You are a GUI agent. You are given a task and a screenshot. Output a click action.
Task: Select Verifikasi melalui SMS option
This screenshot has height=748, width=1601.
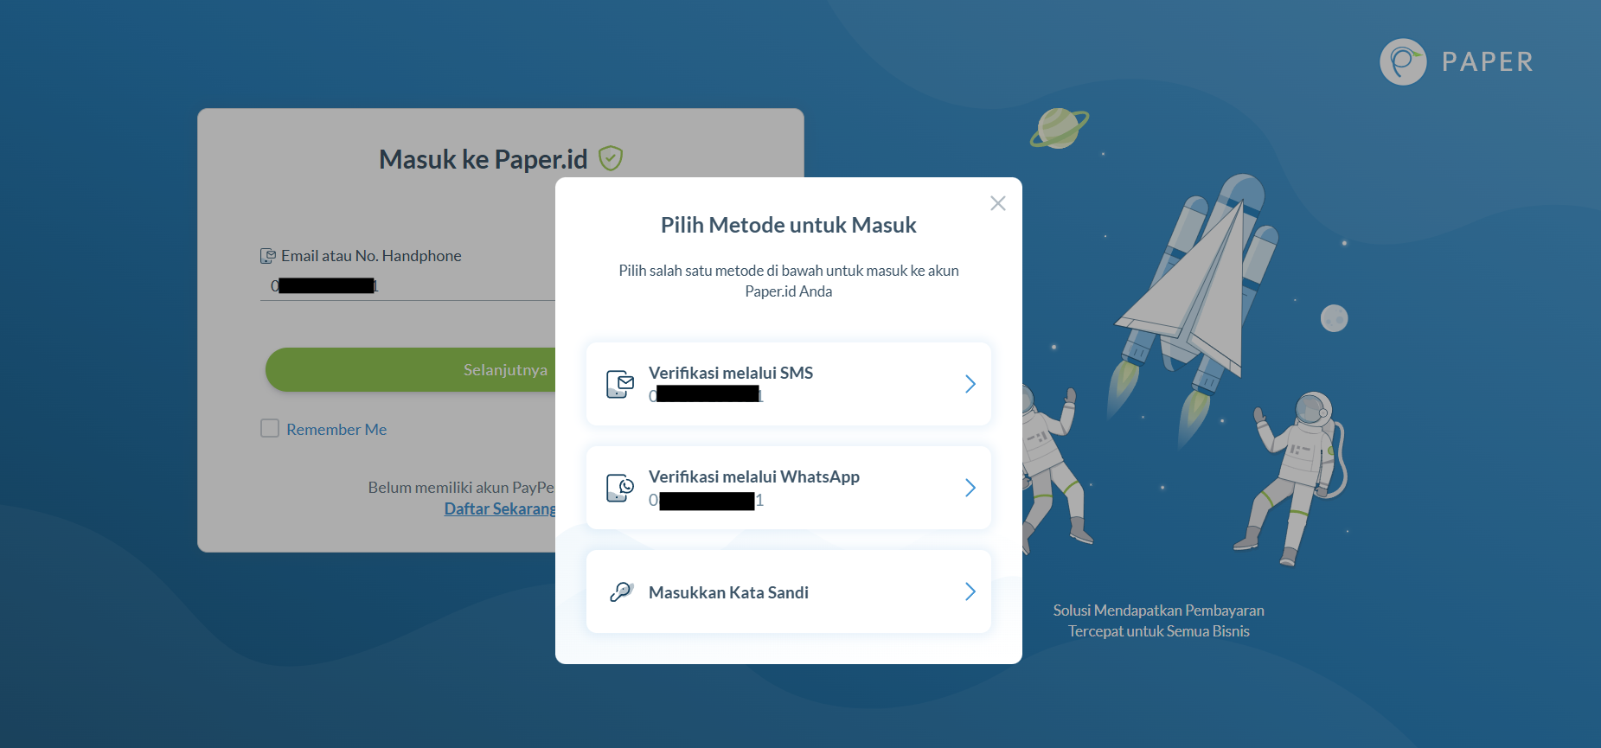(789, 384)
